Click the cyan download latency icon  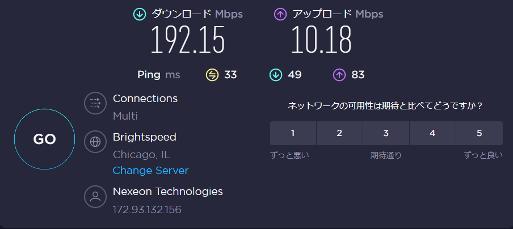(x=276, y=74)
